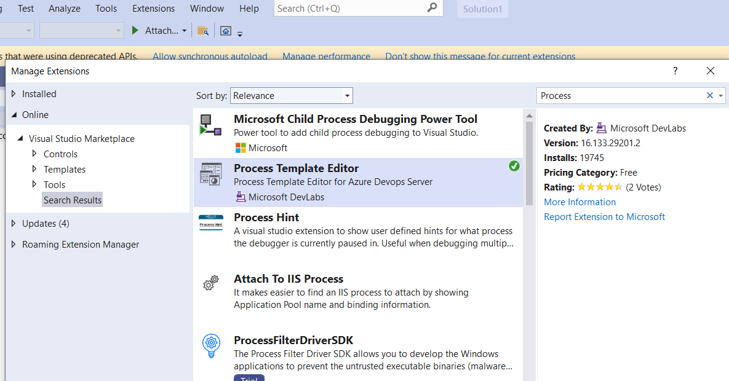This screenshot has width=729, height=381.
Task: Expand the Tools tree node
Action: pos(34,184)
